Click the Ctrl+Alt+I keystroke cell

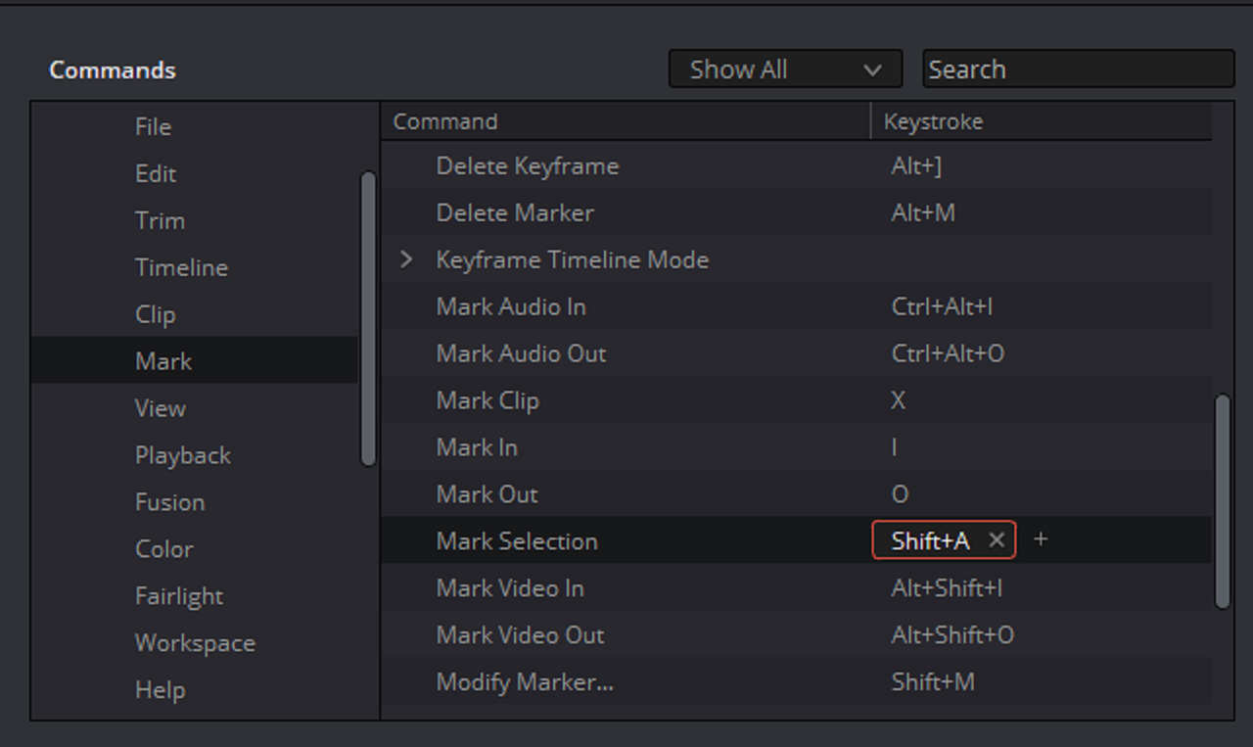tap(942, 306)
